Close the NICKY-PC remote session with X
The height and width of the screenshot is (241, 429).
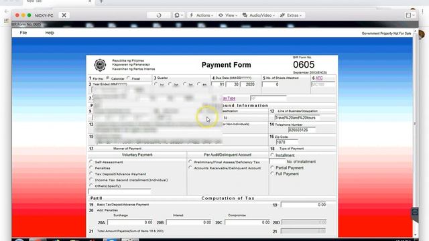coord(64,15)
